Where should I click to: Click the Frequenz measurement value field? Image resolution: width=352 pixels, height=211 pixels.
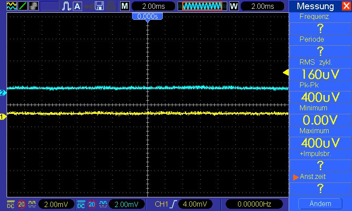[320, 29]
